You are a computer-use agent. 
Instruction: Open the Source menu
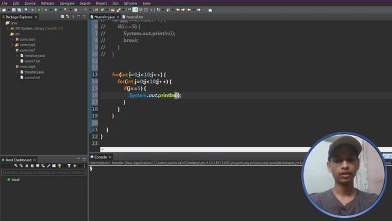(30, 3)
